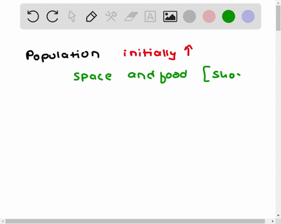Click the green words 'and food'
This screenshot has width=281, height=224.
(x=157, y=76)
